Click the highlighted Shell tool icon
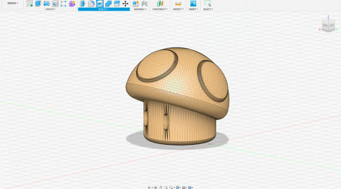 pyautogui.click(x=100, y=3)
